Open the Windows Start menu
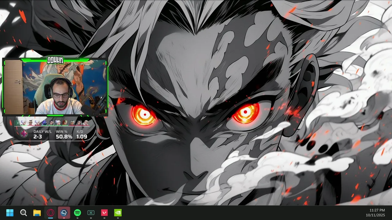Image resolution: width=392 pixels, height=220 pixels. (10, 213)
